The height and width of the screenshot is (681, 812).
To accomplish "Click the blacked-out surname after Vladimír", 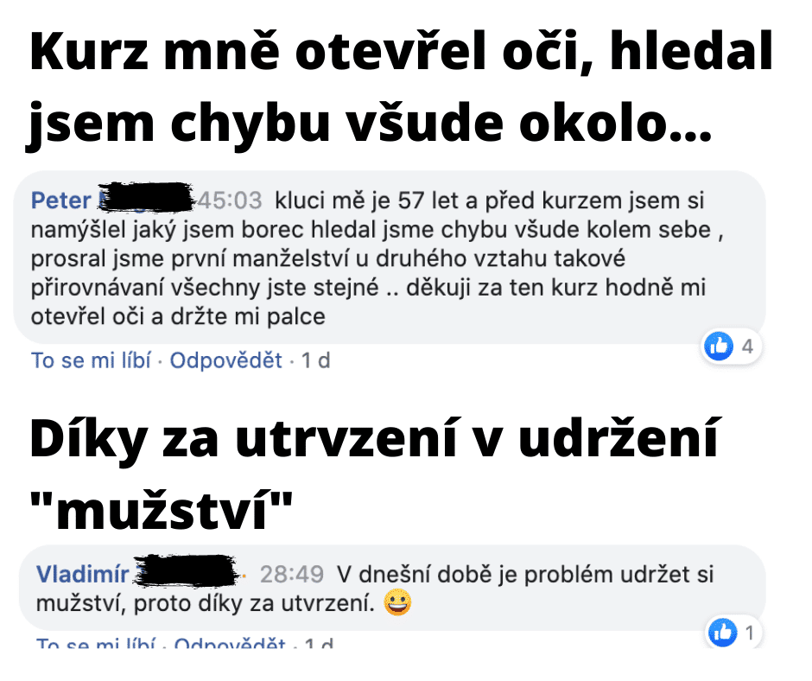I will click(x=187, y=570).
